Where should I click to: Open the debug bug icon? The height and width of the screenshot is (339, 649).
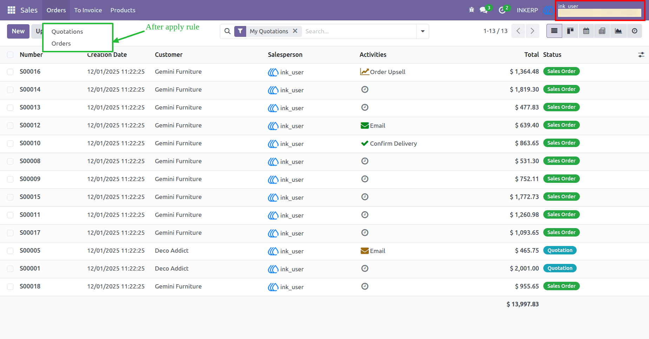(x=472, y=10)
